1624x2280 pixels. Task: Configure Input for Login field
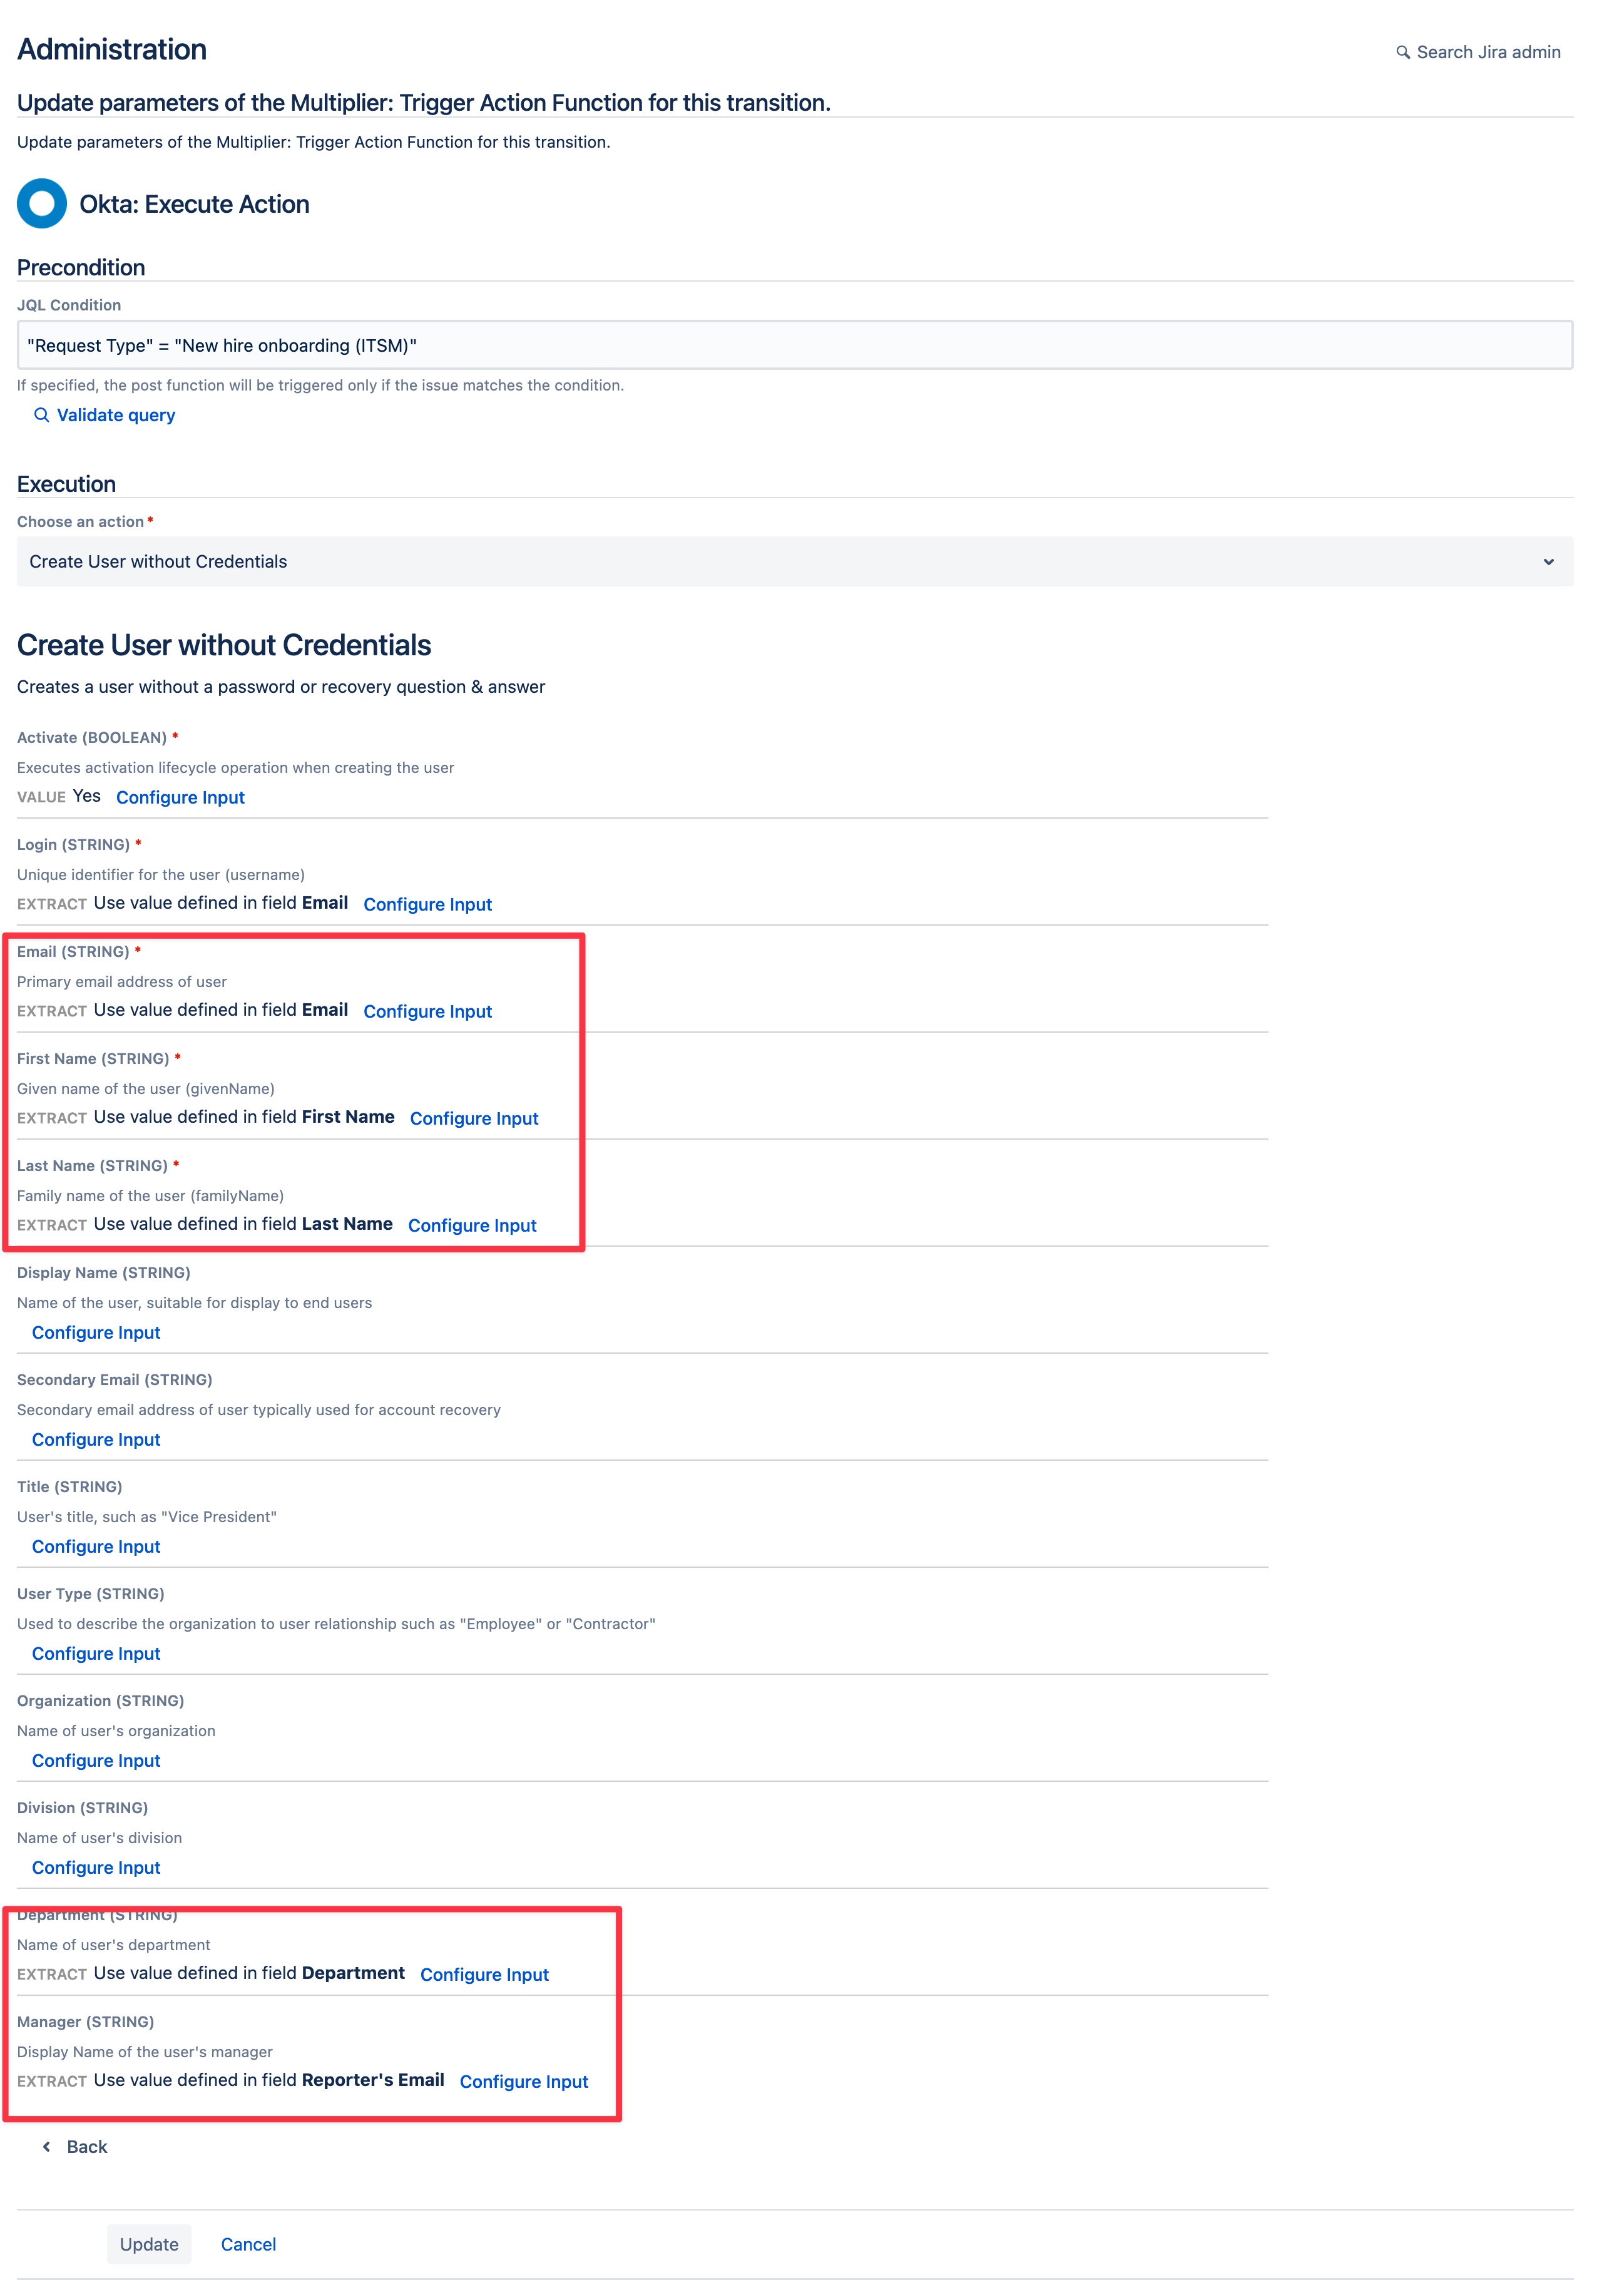point(428,905)
